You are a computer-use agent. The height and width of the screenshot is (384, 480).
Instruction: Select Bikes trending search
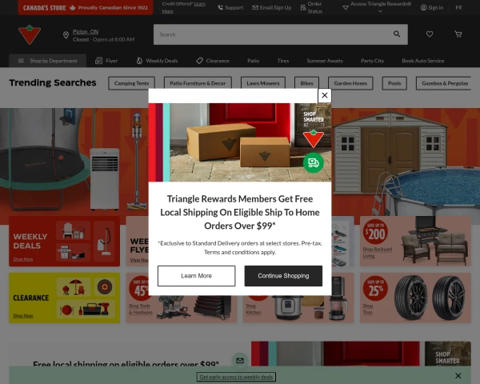[306, 83]
